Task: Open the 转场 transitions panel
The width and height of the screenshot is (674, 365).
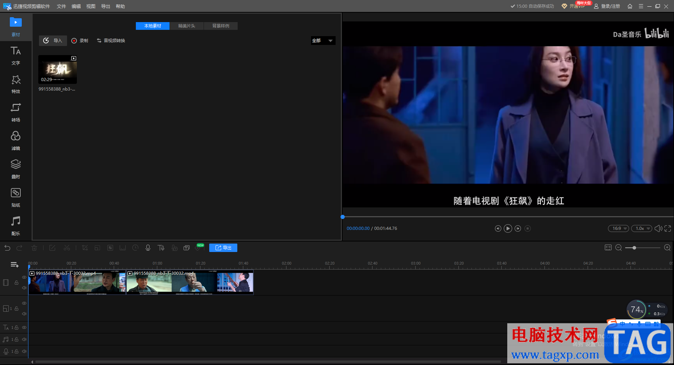Action: tap(15, 112)
